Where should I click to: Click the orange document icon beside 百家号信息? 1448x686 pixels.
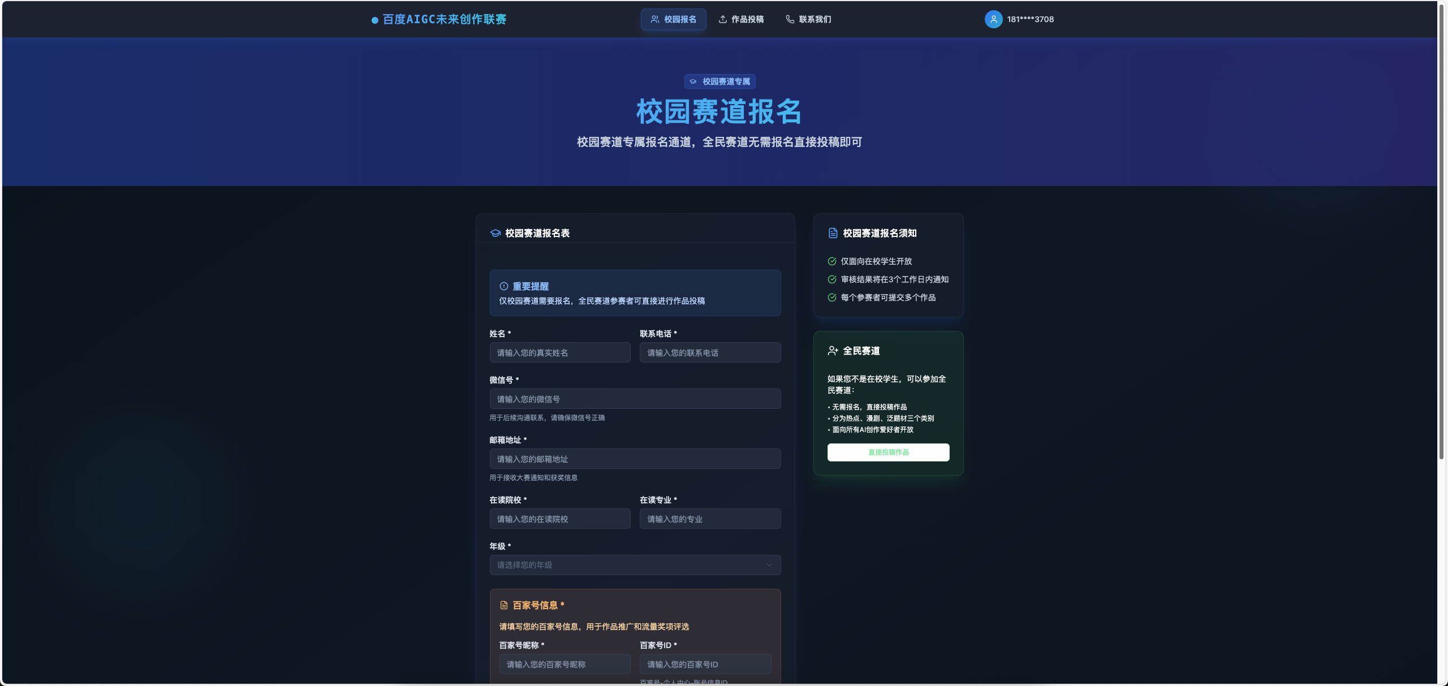pos(503,605)
